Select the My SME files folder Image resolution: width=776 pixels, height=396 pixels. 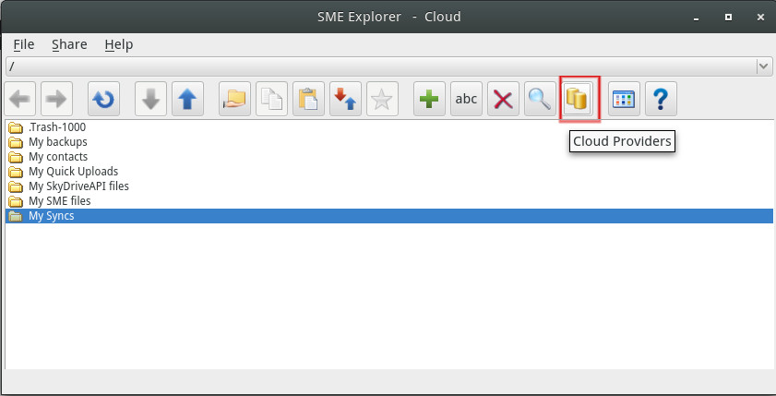[x=389, y=201]
